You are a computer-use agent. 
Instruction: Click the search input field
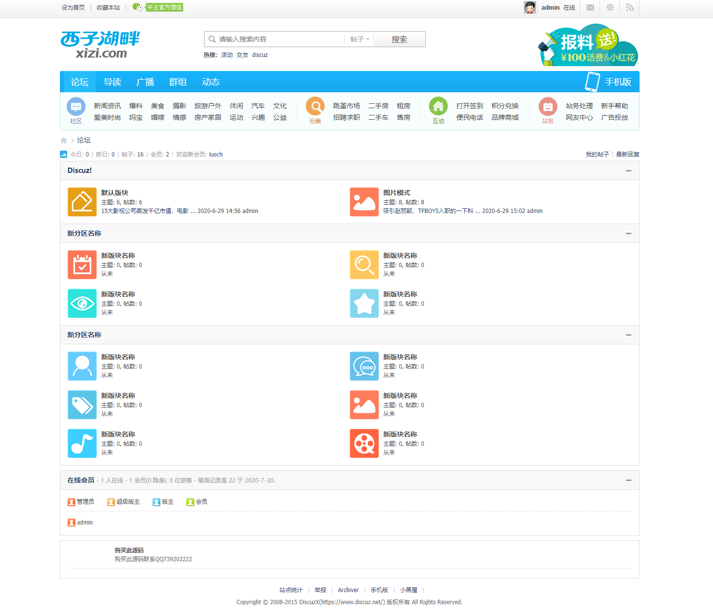280,40
